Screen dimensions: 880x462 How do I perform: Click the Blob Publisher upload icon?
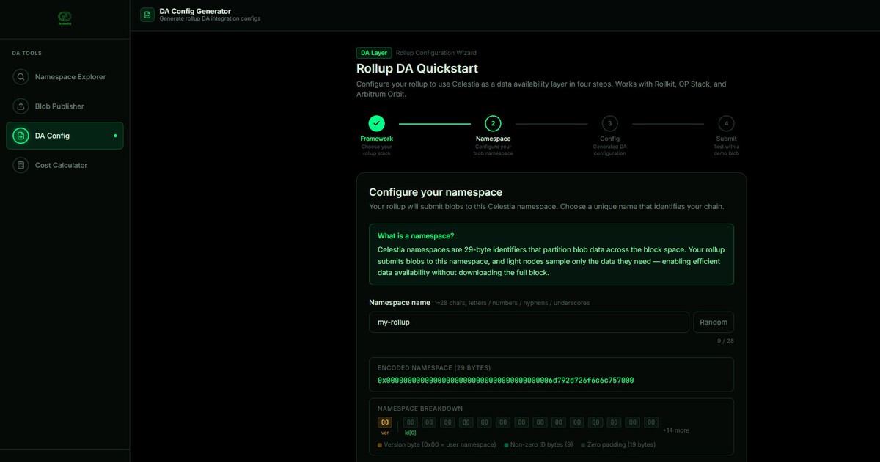point(21,106)
